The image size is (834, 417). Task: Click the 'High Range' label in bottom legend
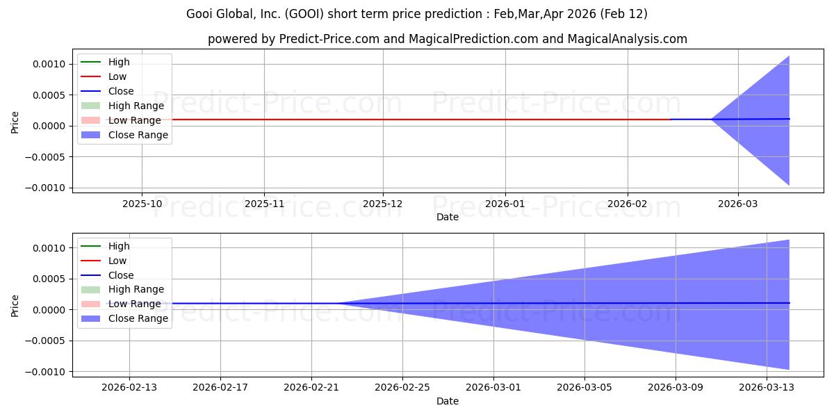(136, 289)
